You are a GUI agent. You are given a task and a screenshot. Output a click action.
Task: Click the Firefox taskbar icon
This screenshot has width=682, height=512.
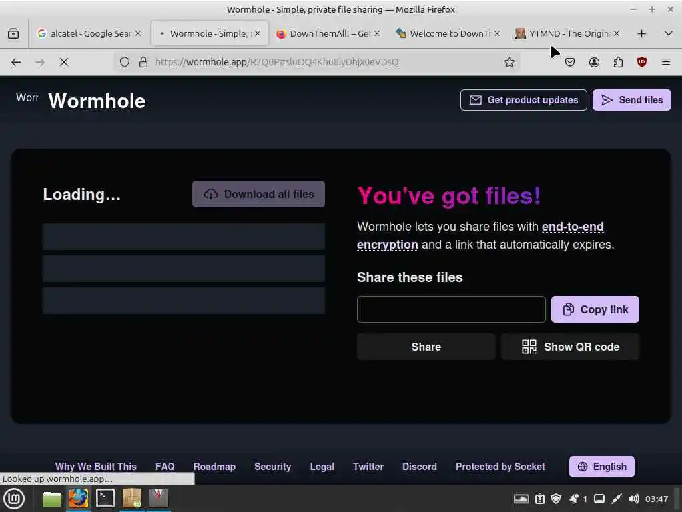click(x=79, y=499)
